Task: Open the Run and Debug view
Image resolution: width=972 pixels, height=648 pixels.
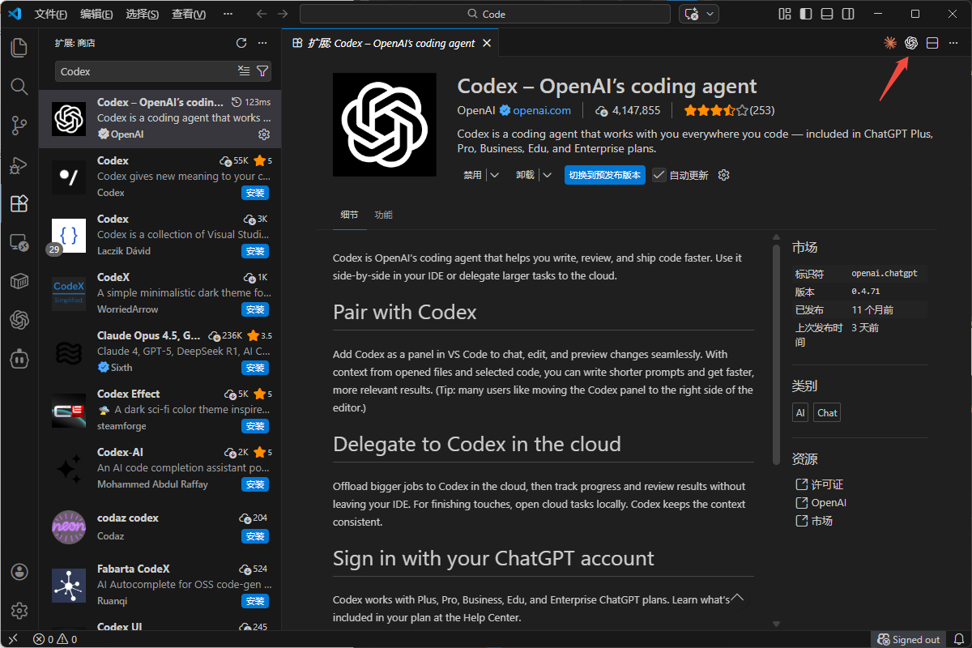Action: [19, 164]
